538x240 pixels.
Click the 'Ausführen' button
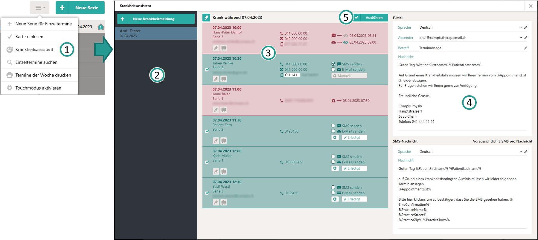(x=371, y=18)
